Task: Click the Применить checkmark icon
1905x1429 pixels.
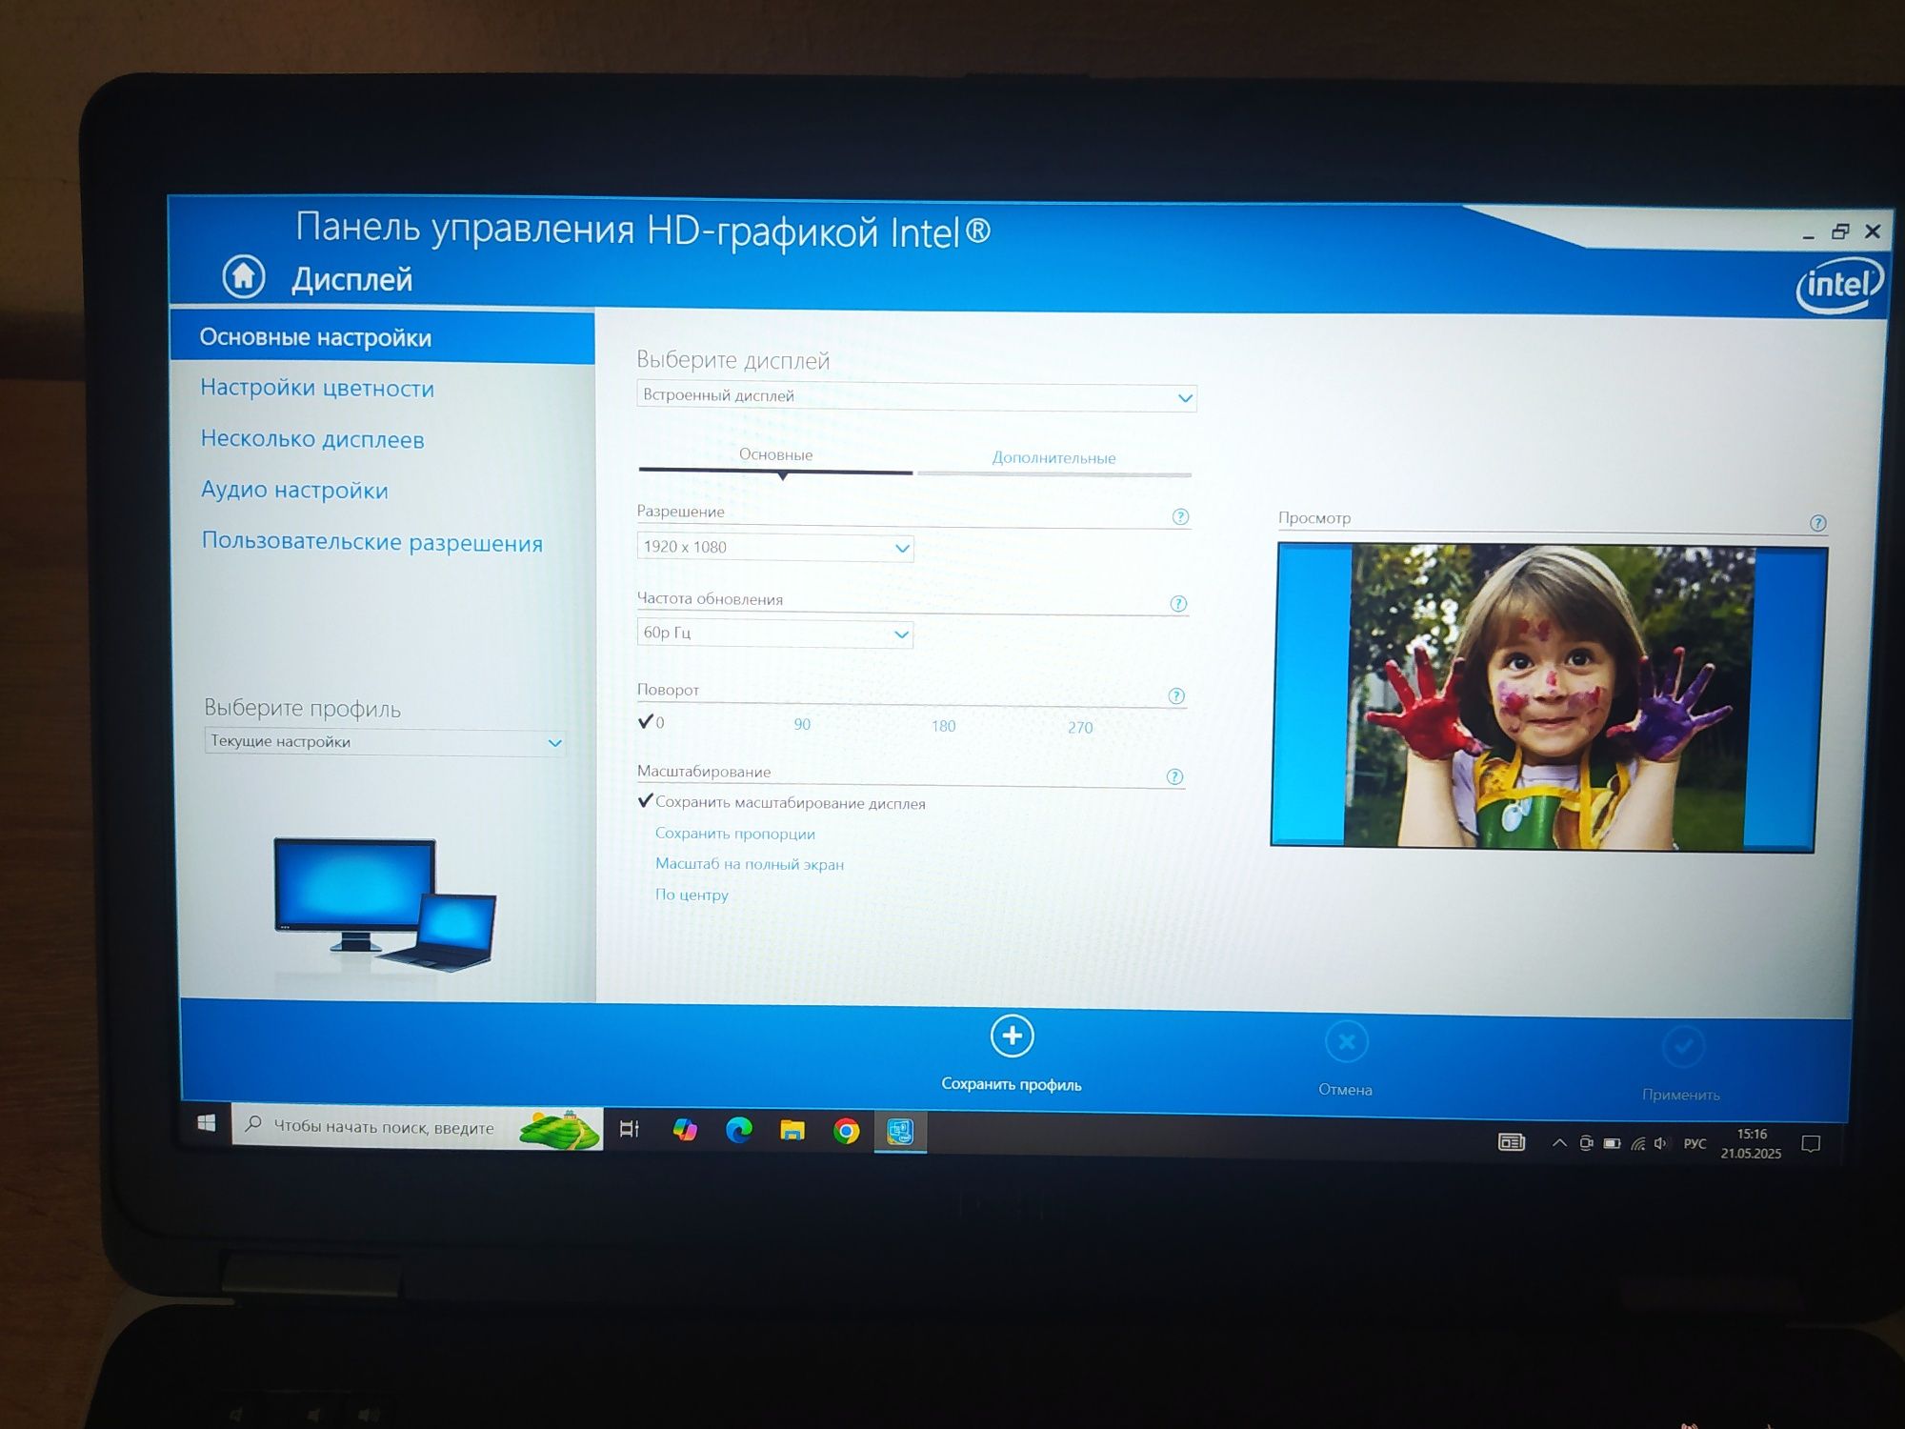Action: (x=1683, y=1047)
